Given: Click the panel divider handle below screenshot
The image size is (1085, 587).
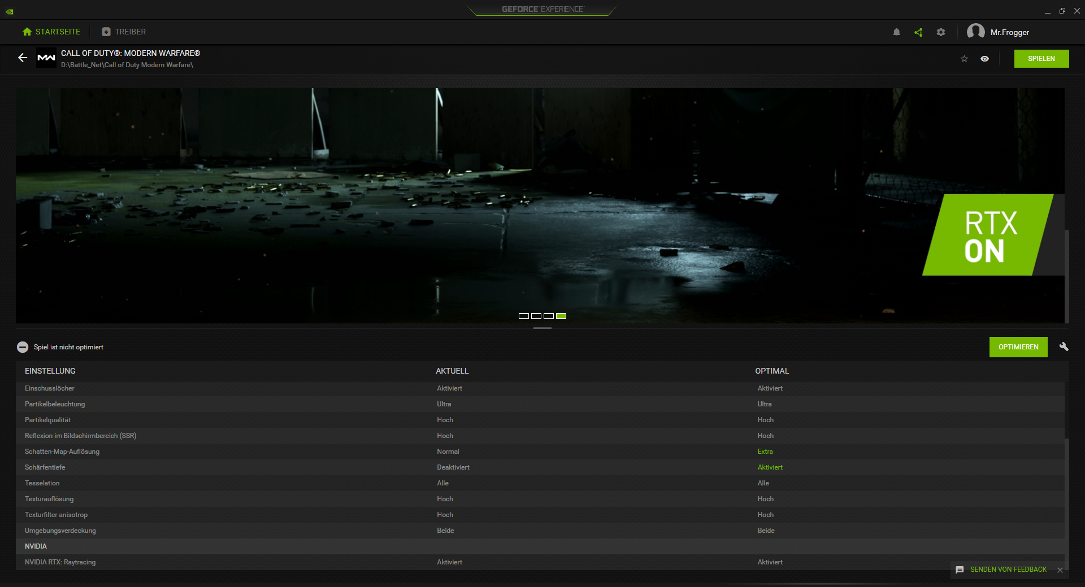Looking at the screenshot, I should pyautogui.click(x=542, y=328).
